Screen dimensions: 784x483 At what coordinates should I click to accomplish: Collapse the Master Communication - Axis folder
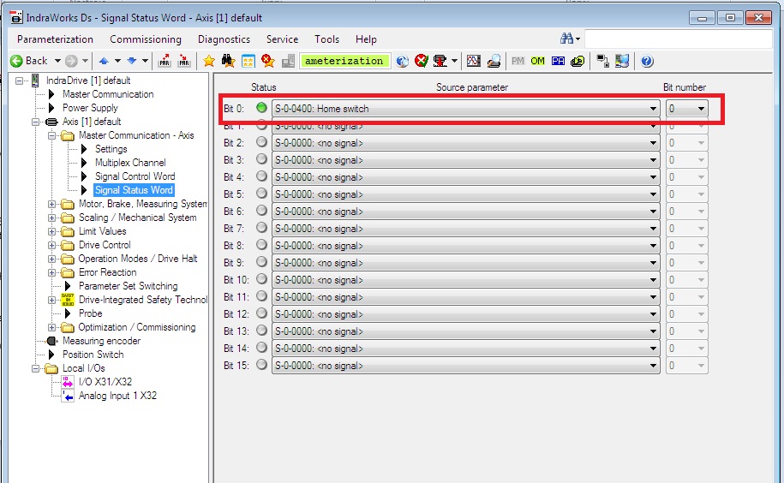pyautogui.click(x=52, y=135)
